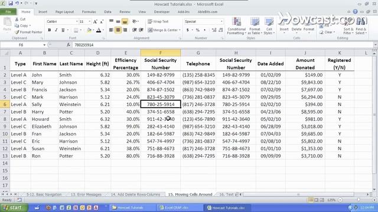Image resolution: width=378 pixels, height=212 pixels.
Task: Toggle Align Text Right
Action: point(125,30)
